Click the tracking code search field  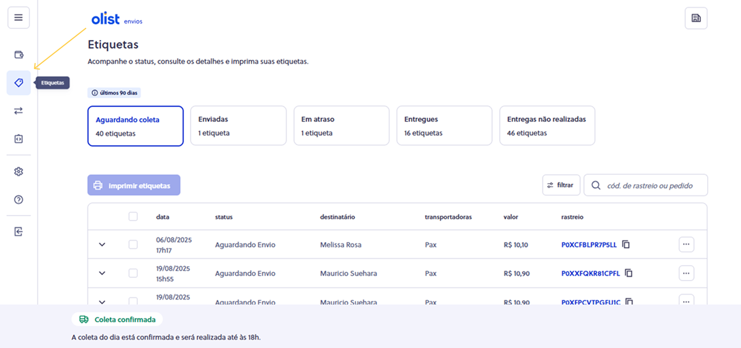pos(651,185)
